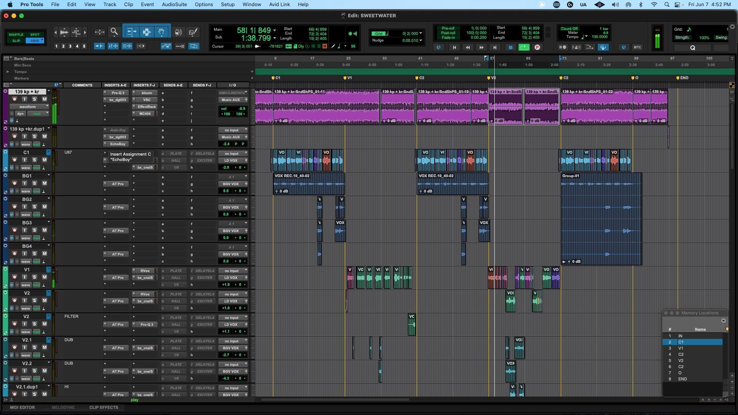Click the read automation mode on BG1
Screen dimensions: 738x415
point(37,191)
